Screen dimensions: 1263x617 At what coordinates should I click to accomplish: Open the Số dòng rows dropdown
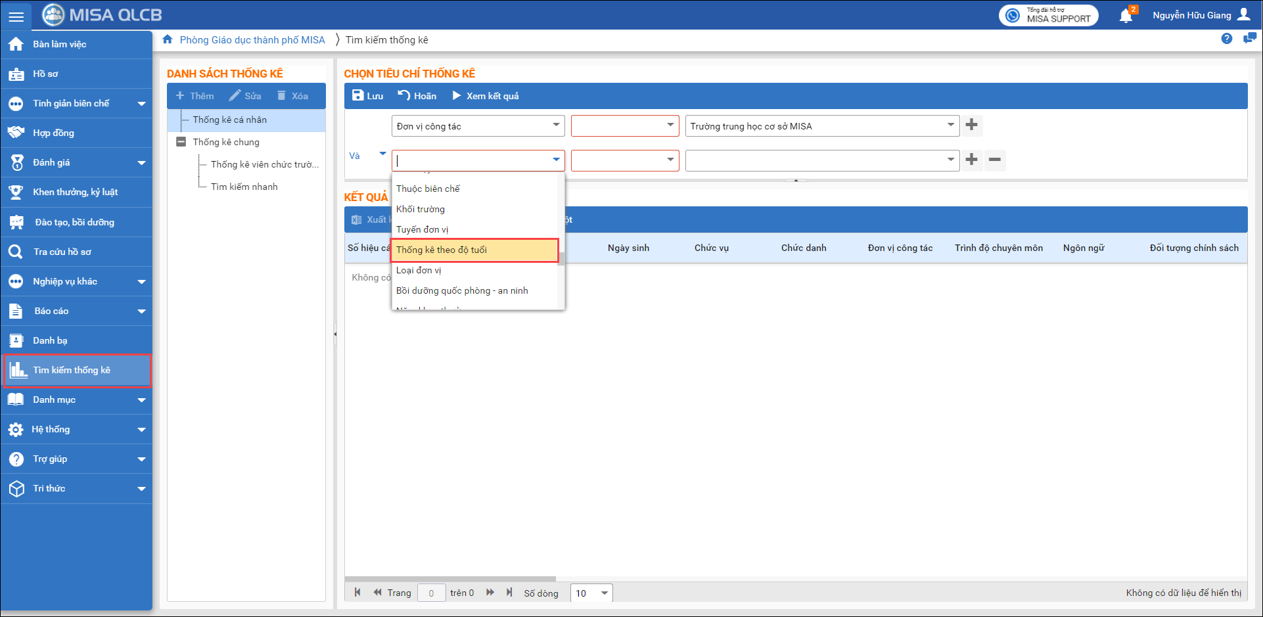click(604, 593)
